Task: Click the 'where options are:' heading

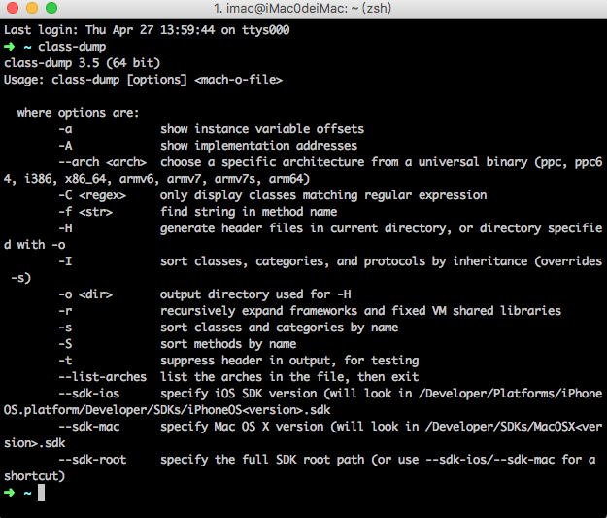Action: point(78,113)
